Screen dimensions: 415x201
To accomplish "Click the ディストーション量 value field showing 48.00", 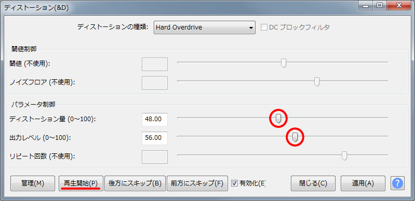I will click(x=155, y=119).
